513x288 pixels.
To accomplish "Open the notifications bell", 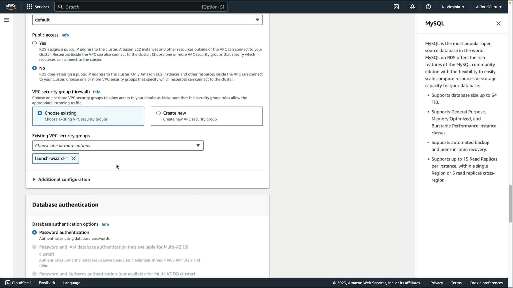I will [x=412, y=7].
